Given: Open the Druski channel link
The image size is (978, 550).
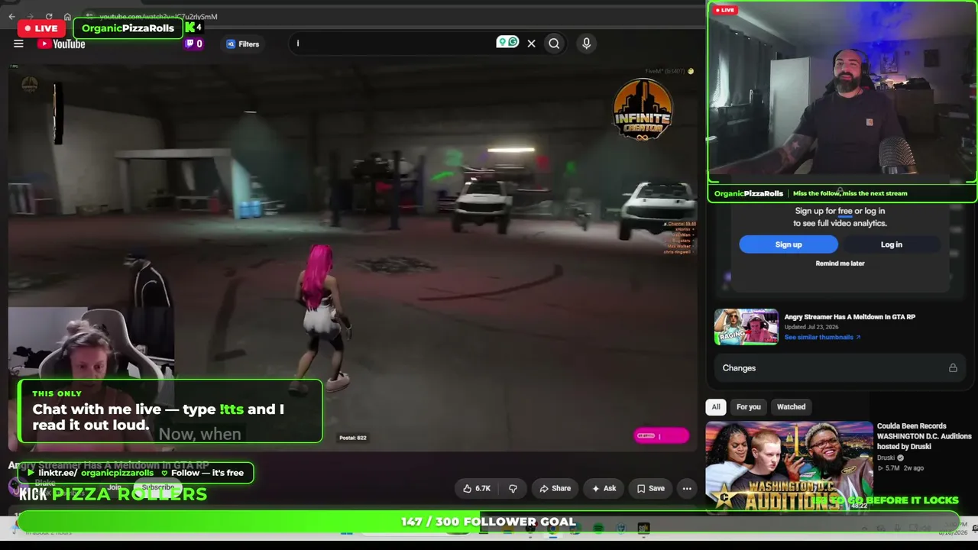Looking at the screenshot, I should point(886,458).
